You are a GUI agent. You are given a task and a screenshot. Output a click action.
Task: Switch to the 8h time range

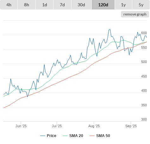pyautogui.click(x=27, y=5)
